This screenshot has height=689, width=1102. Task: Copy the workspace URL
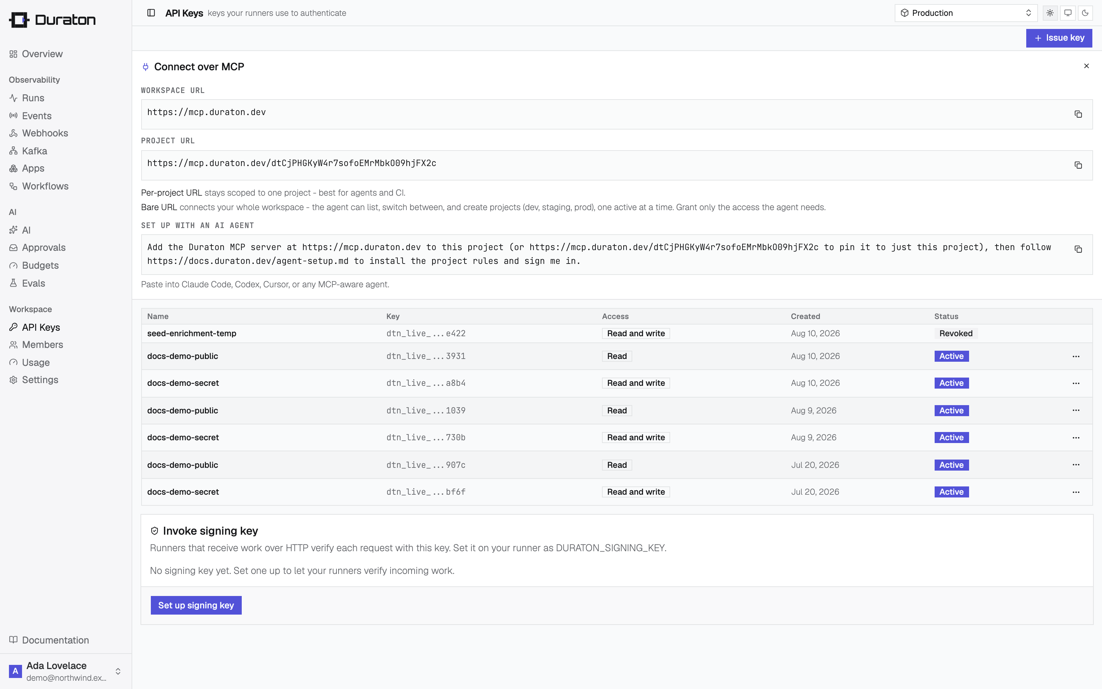pyautogui.click(x=1078, y=114)
